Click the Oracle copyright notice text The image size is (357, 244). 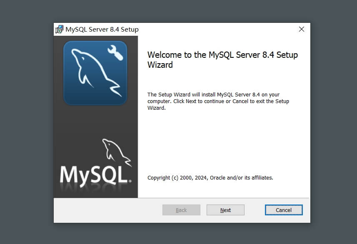tap(210, 177)
